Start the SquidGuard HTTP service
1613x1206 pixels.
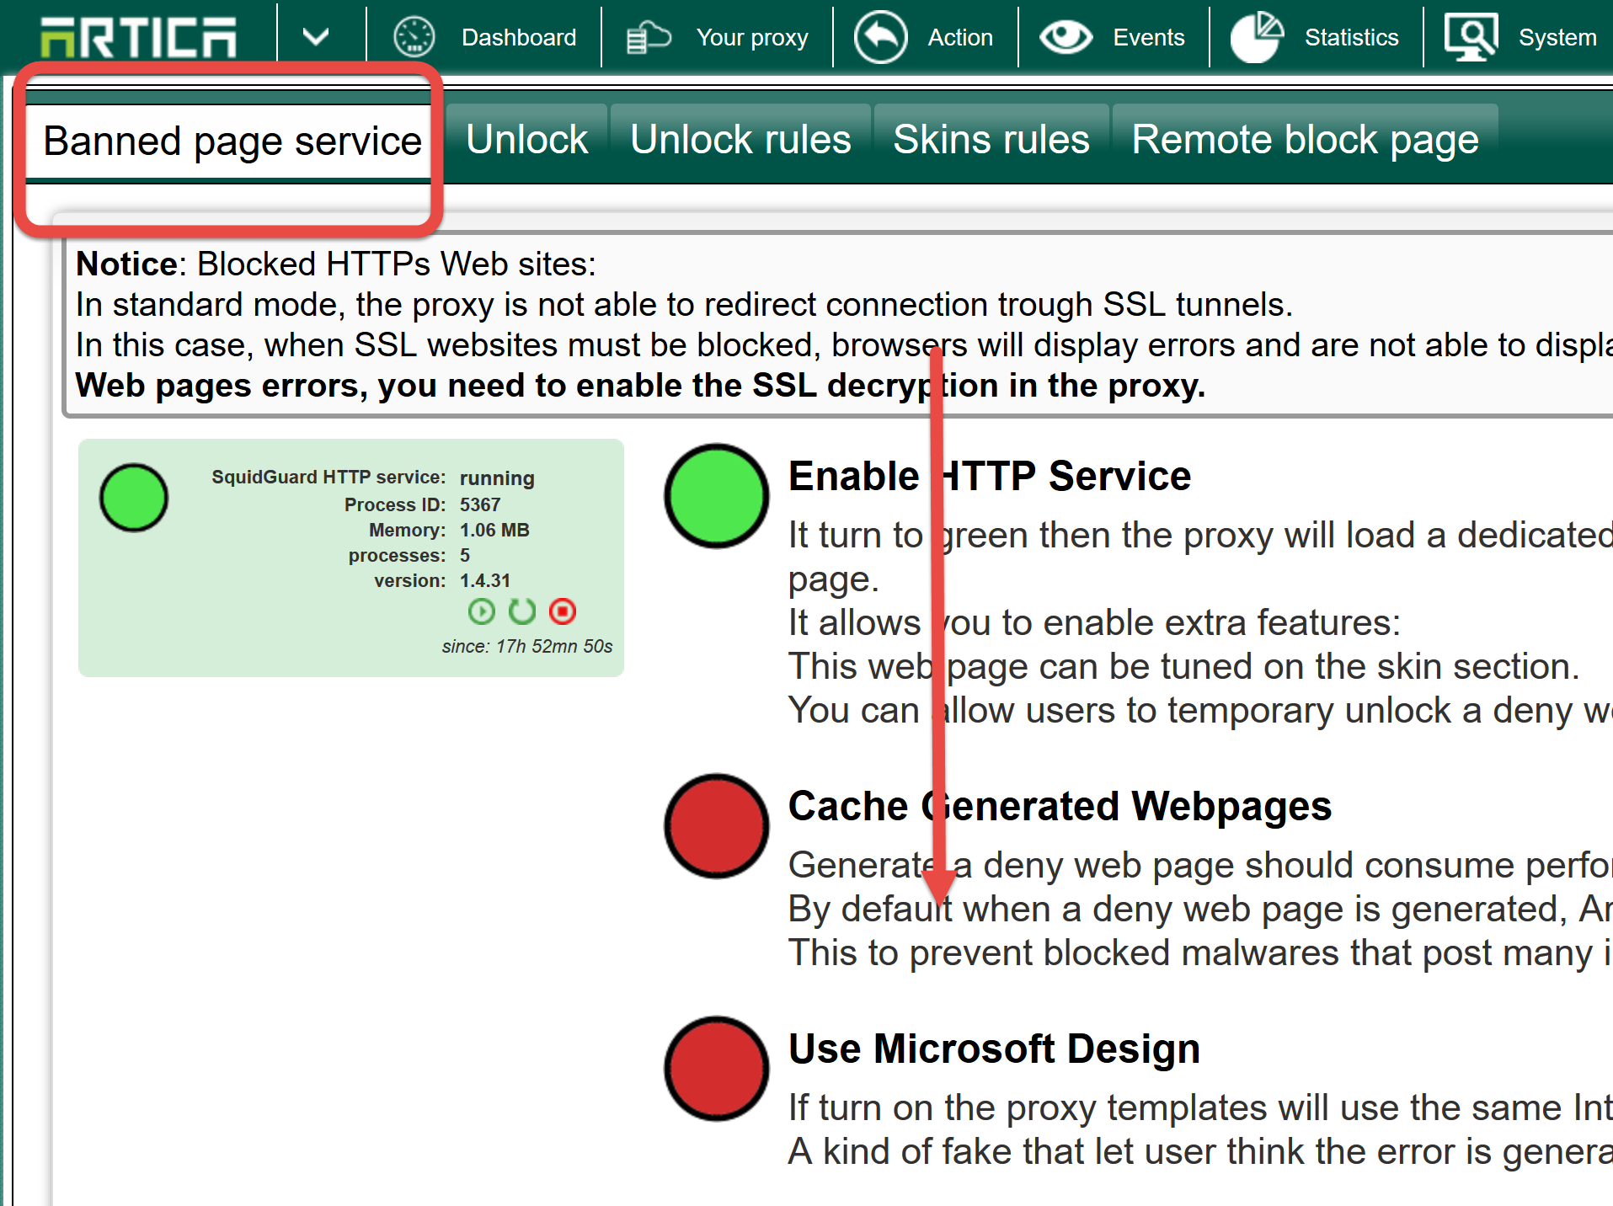click(x=481, y=611)
